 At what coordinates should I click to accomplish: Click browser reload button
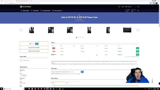pos(5,3)
